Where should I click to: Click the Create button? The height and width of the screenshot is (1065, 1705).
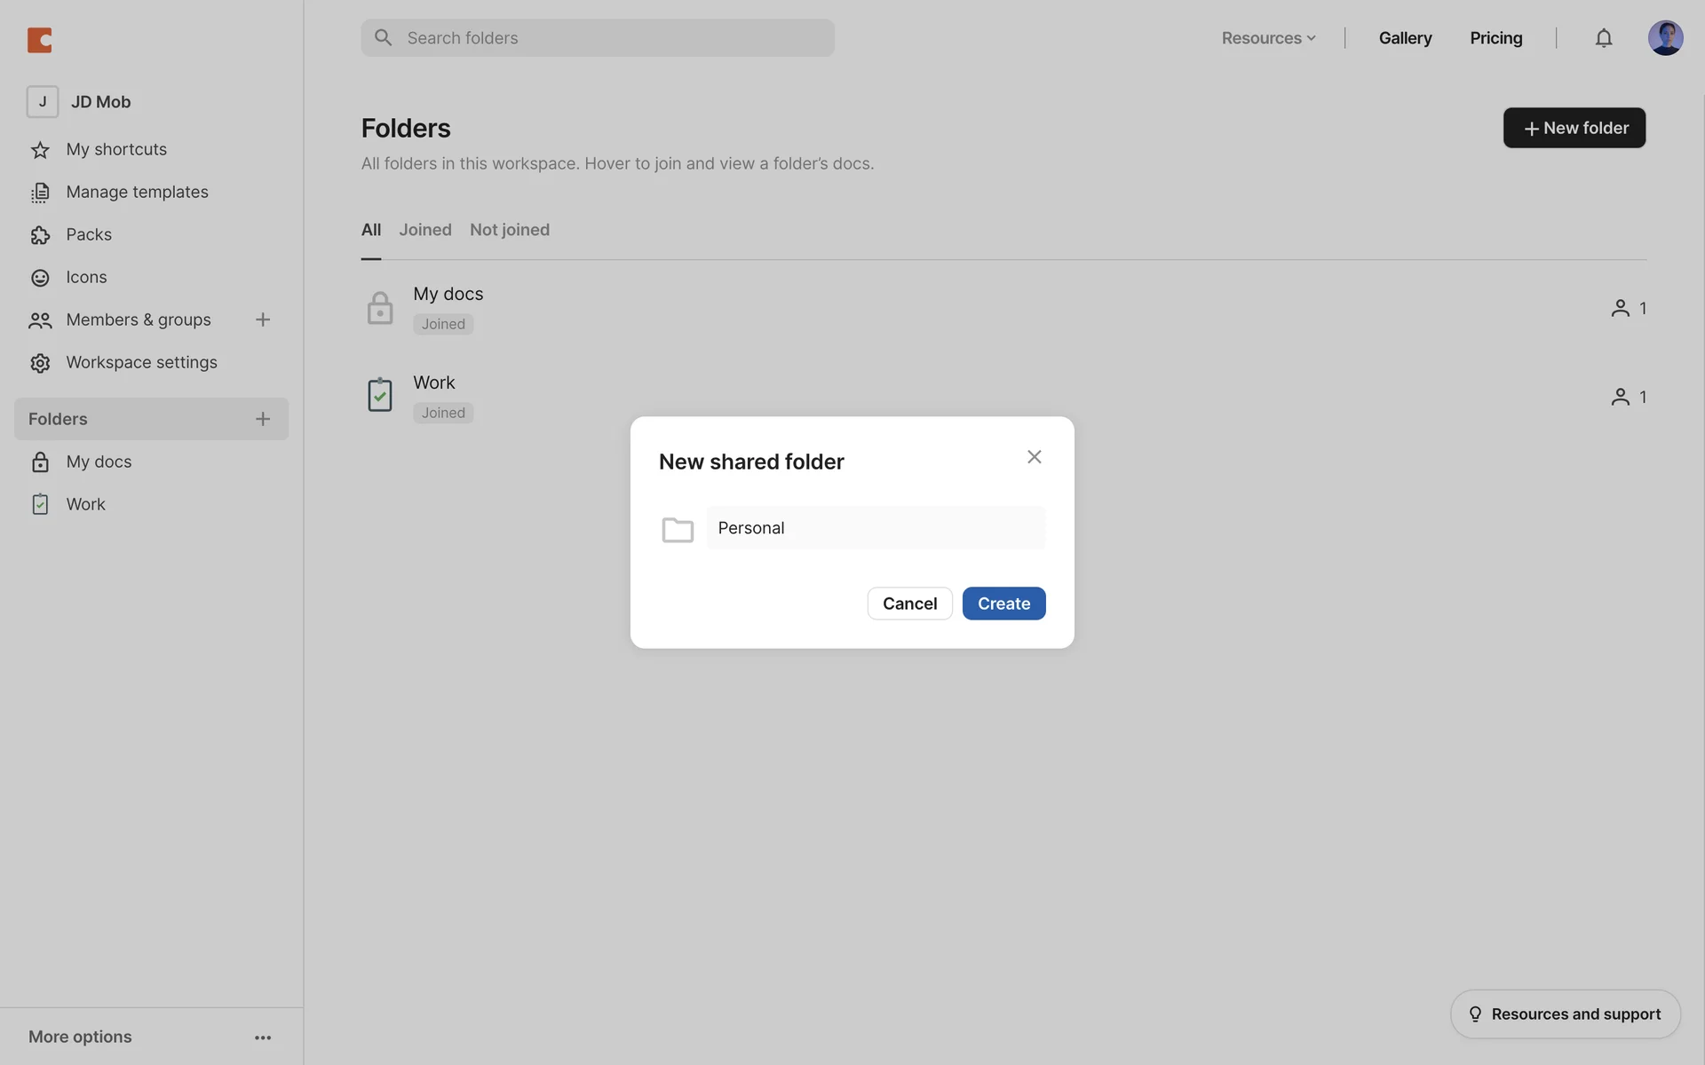1003,603
